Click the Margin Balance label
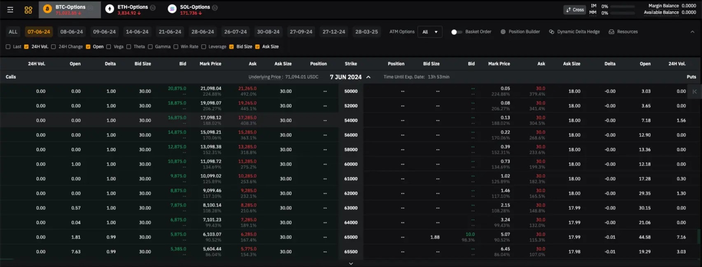Image resolution: width=702 pixels, height=267 pixels. tap(664, 6)
